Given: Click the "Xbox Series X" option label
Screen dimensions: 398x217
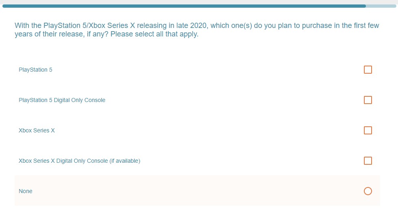Looking at the screenshot, I should click(37, 130).
